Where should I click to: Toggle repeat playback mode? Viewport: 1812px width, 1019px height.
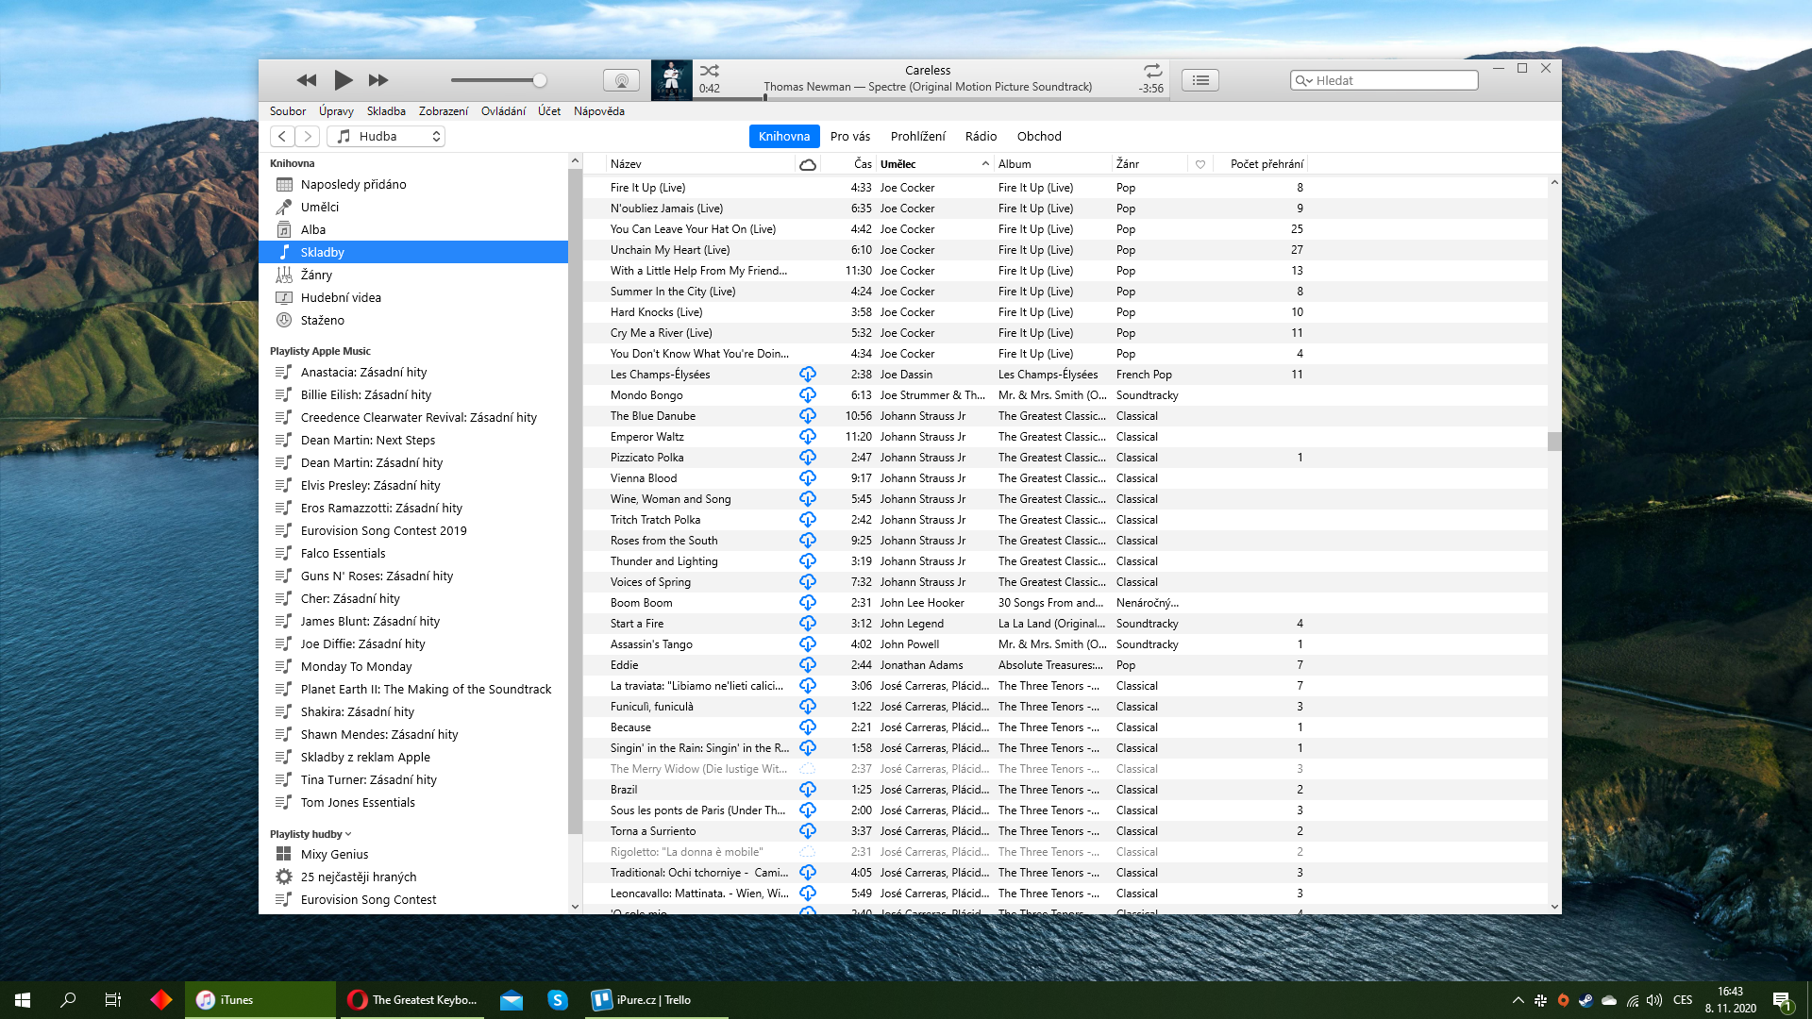[1152, 71]
